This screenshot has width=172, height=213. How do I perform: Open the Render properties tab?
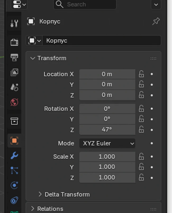click(14, 42)
